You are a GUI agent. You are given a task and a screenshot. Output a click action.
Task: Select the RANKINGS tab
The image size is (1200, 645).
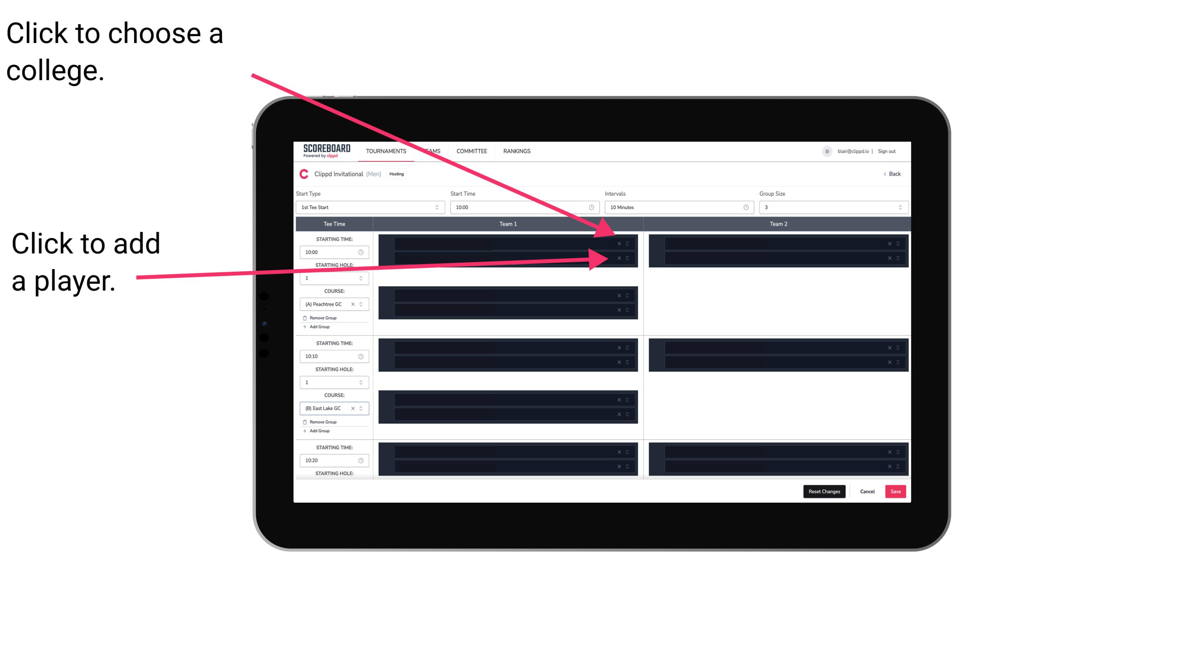pyautogui.click(x=517, y=152)
